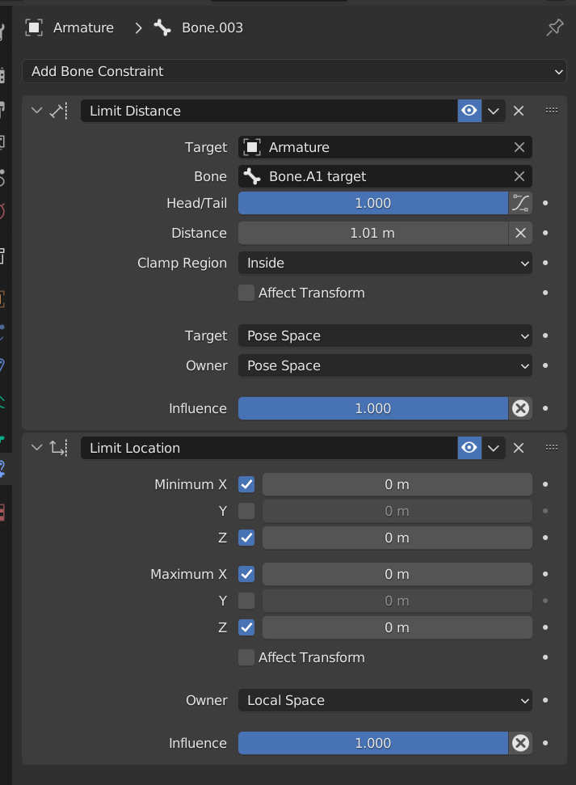
Task: Collapse the Limit Location panel
Action: coord(36,448)
